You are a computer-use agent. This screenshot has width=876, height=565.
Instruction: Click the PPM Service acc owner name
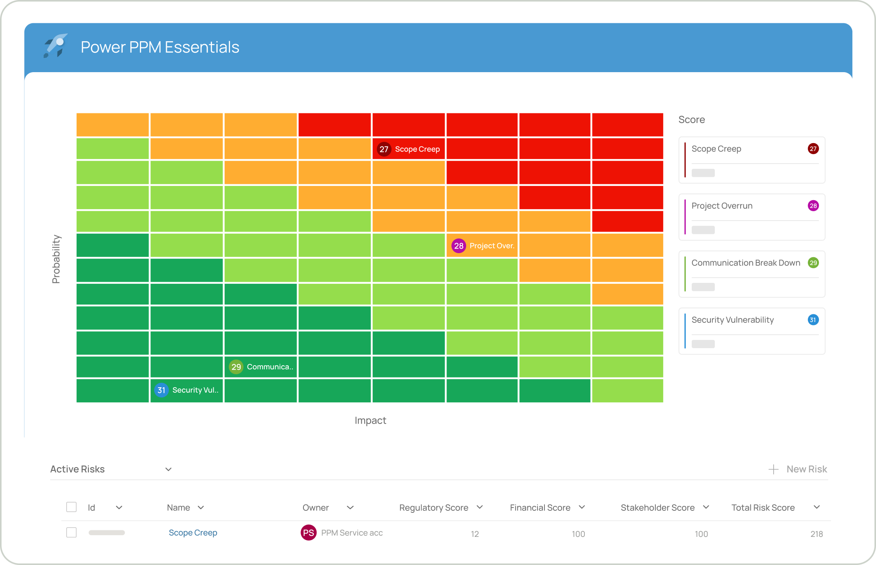352,533
